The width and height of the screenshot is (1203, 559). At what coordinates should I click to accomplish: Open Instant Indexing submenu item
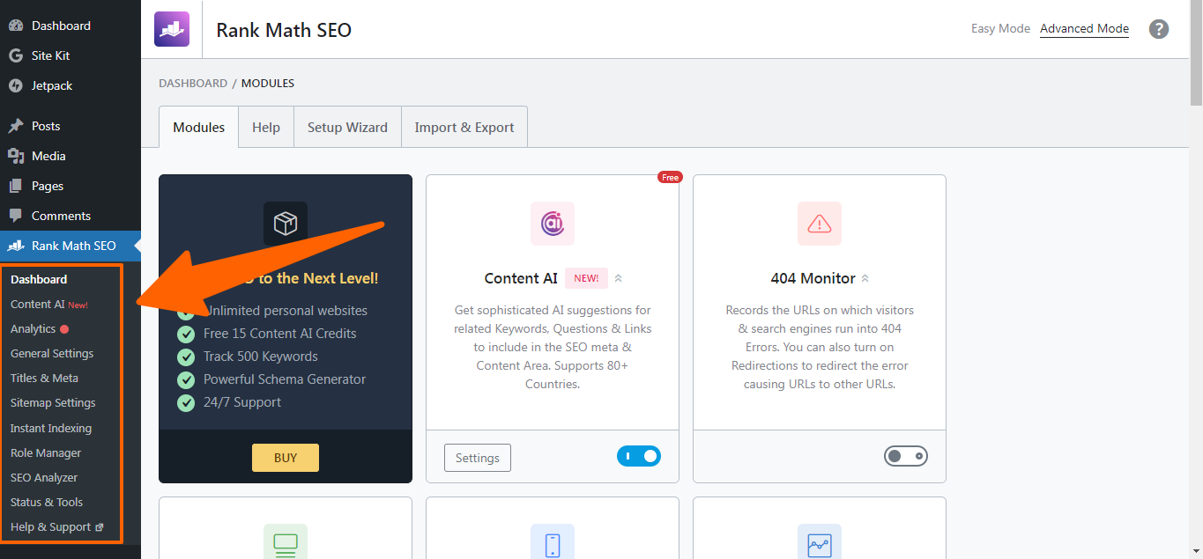pyautogui.click(x=51, y=428)
